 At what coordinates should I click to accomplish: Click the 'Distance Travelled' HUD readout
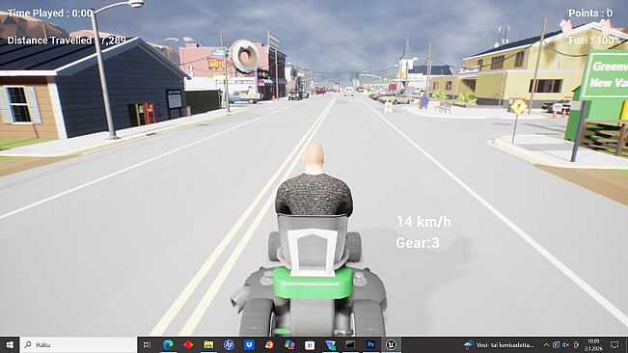[67, 41]
